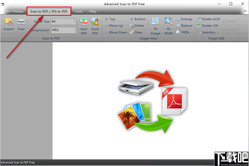Screen dimensions: 249x166
Task: Clear all pages with the Clear button
Action: pyautogui.click(x=137, y=32)
